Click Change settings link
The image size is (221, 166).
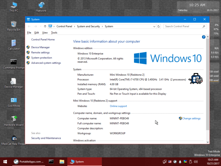click(x=191, y=118)
